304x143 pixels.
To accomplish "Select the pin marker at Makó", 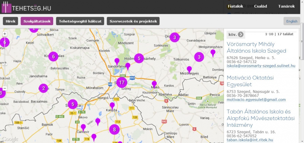I will point(154,84).
